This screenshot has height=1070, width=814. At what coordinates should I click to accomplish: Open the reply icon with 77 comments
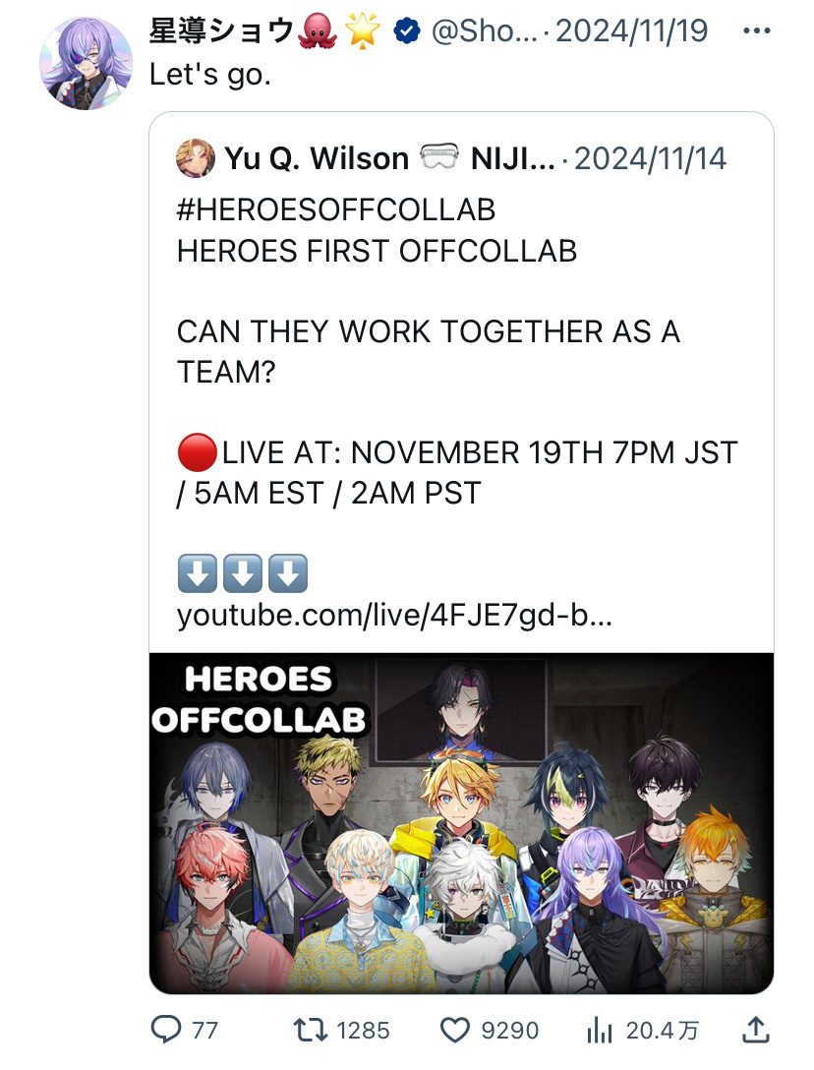[x=166, y=1030]
